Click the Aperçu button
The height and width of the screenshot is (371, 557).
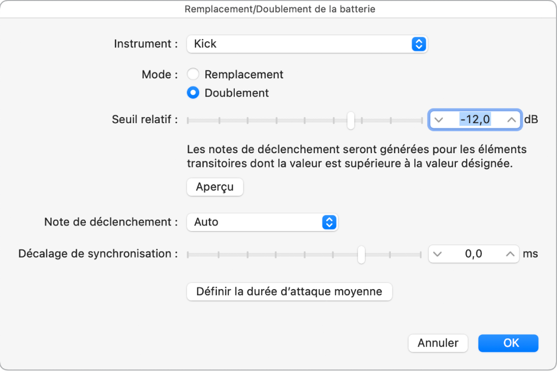click(x=214, y=187)
